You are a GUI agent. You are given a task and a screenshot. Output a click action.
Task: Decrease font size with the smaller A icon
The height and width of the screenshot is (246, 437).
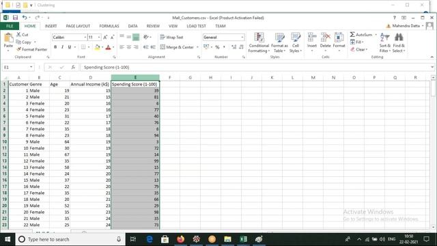112,37
